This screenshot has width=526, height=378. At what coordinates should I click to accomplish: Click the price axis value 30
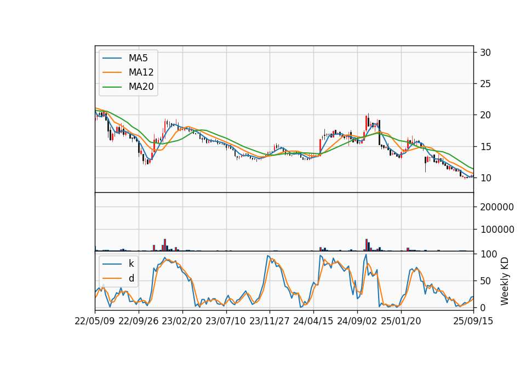point(485,53)
